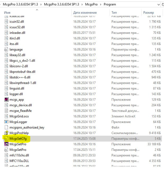The image size is (164, 169).
Task: Select the file name libprotobuf-lite.dll
Action: (23, 72)
